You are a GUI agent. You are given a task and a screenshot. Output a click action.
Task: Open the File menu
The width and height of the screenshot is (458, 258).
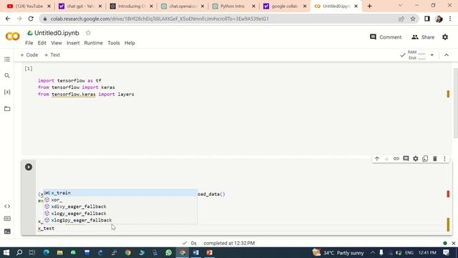[x=29, y=43]
